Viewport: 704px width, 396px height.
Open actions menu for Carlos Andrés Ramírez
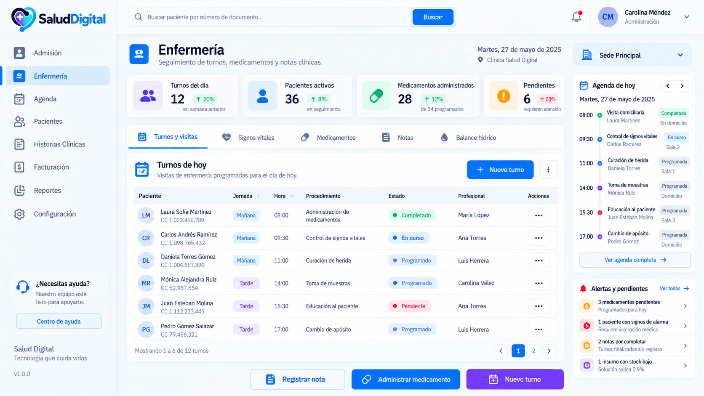pyautogui.click(x=539, y=238)
